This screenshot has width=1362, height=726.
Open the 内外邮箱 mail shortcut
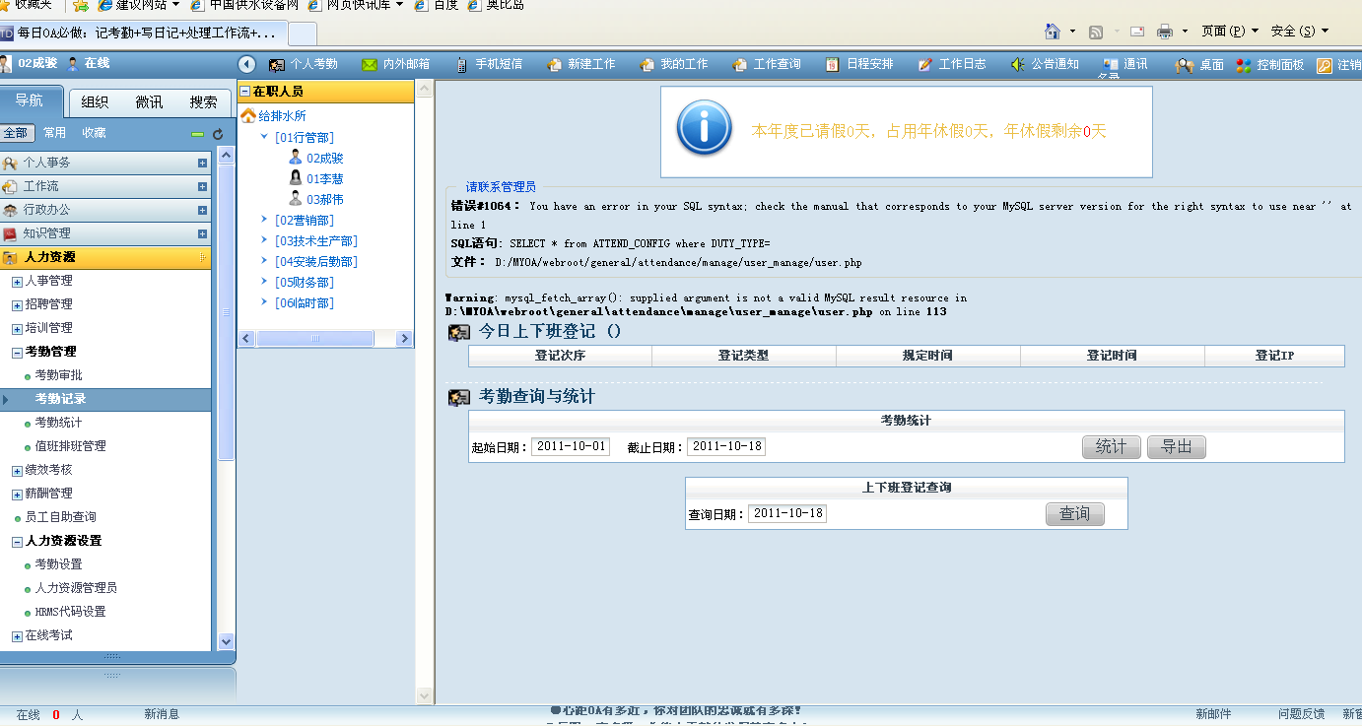pos(395,64)
